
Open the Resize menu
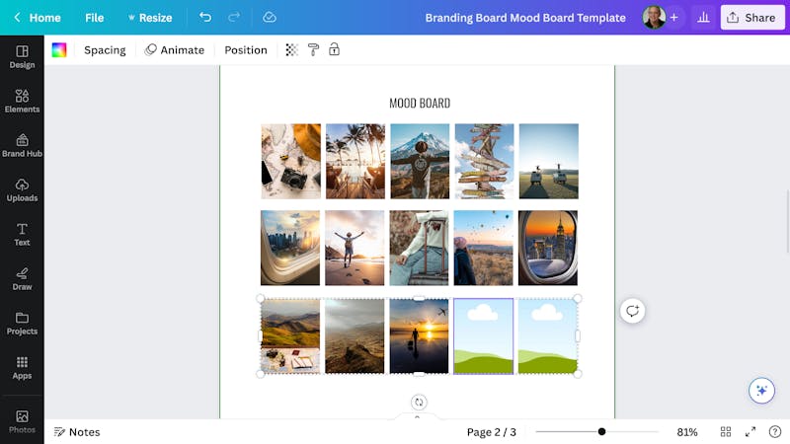[150, 18]
